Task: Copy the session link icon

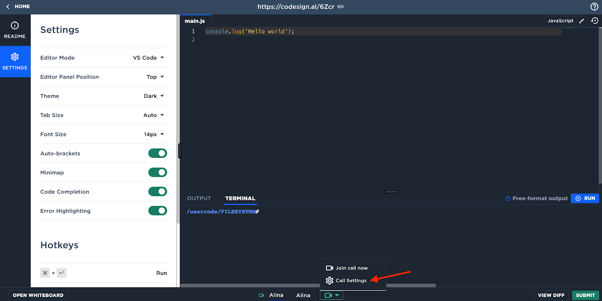Action: pyautogui.click(x=341, y=6)
